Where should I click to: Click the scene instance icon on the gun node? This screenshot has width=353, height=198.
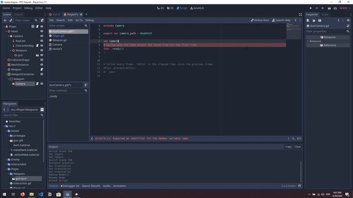point(38,55)
